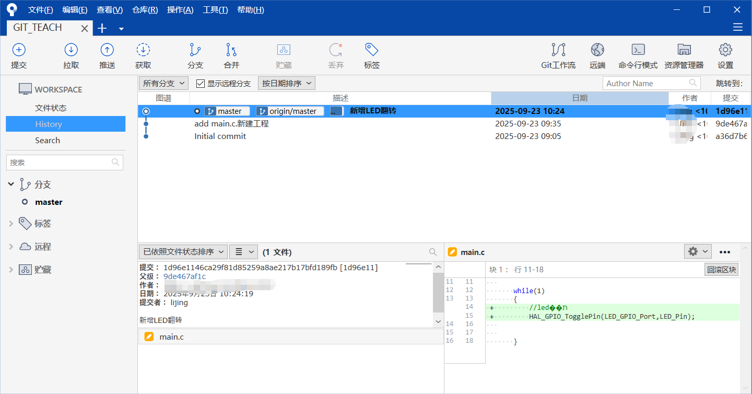Open 资源管理器 from the toolbar
752x394 pixels.
684,55
